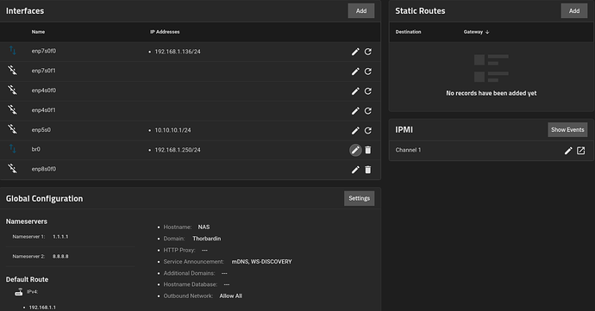This screenshot has width=595, height=311.
Task: Add a new network interface
Action: [361, 11]
